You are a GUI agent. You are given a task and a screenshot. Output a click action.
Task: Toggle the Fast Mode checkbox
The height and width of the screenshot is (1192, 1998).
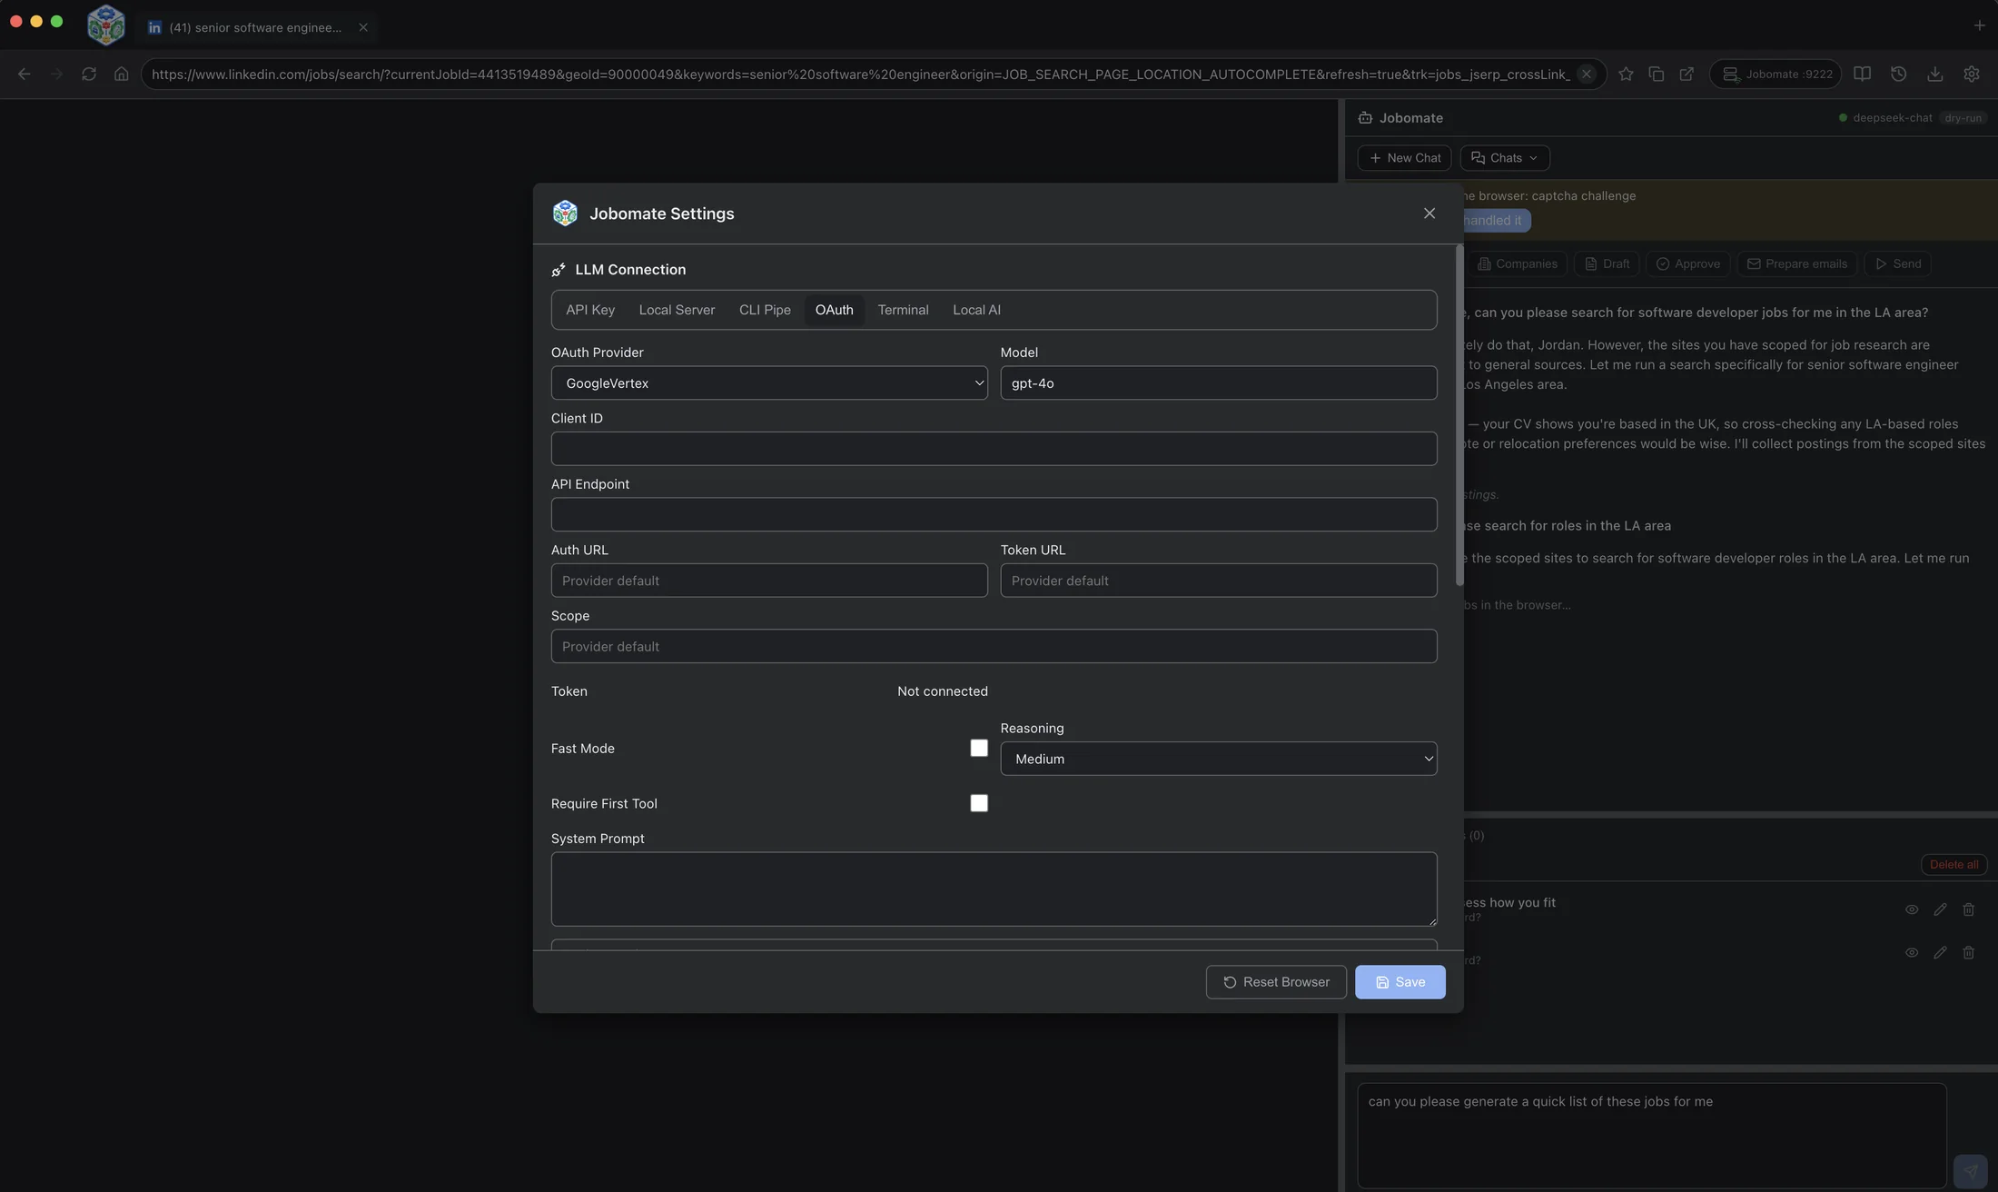pos(979,748)
